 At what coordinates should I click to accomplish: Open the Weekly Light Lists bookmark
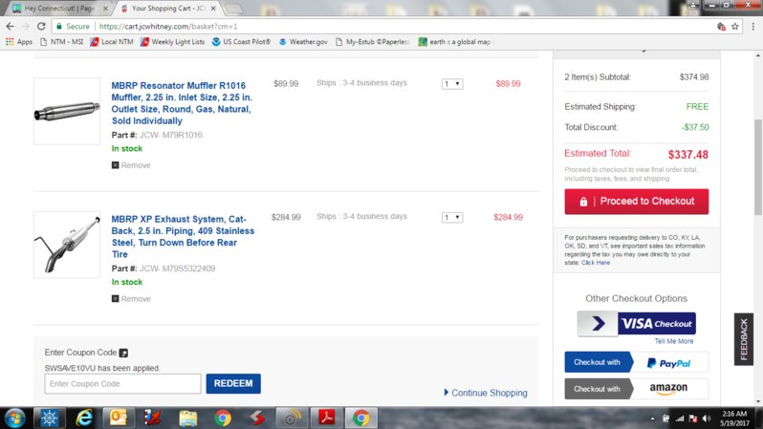[172, 42]
